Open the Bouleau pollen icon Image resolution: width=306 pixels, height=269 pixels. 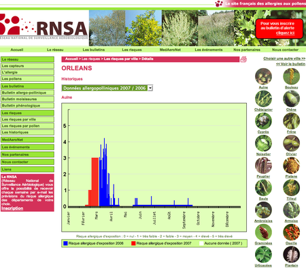click(291, 76)
